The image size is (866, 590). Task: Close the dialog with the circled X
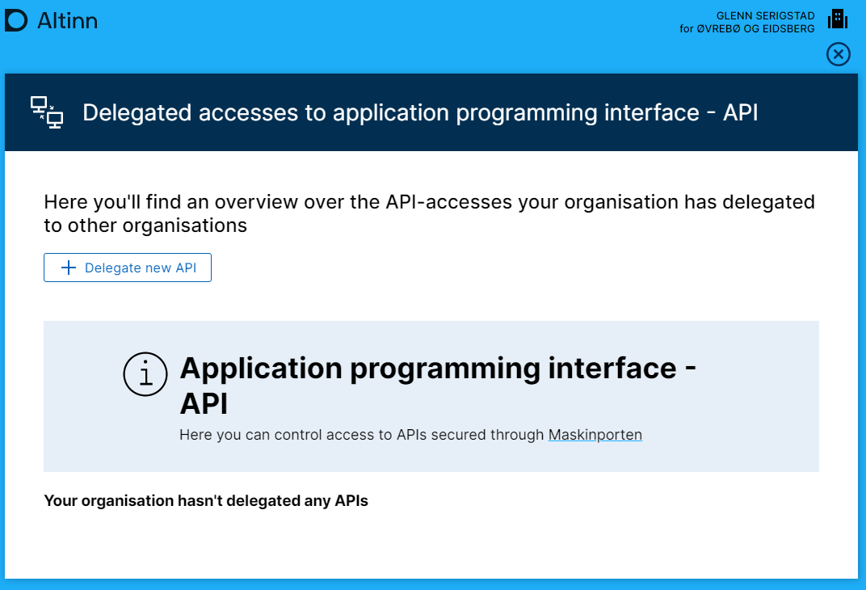pyautogui.click(x=839, y=54)
